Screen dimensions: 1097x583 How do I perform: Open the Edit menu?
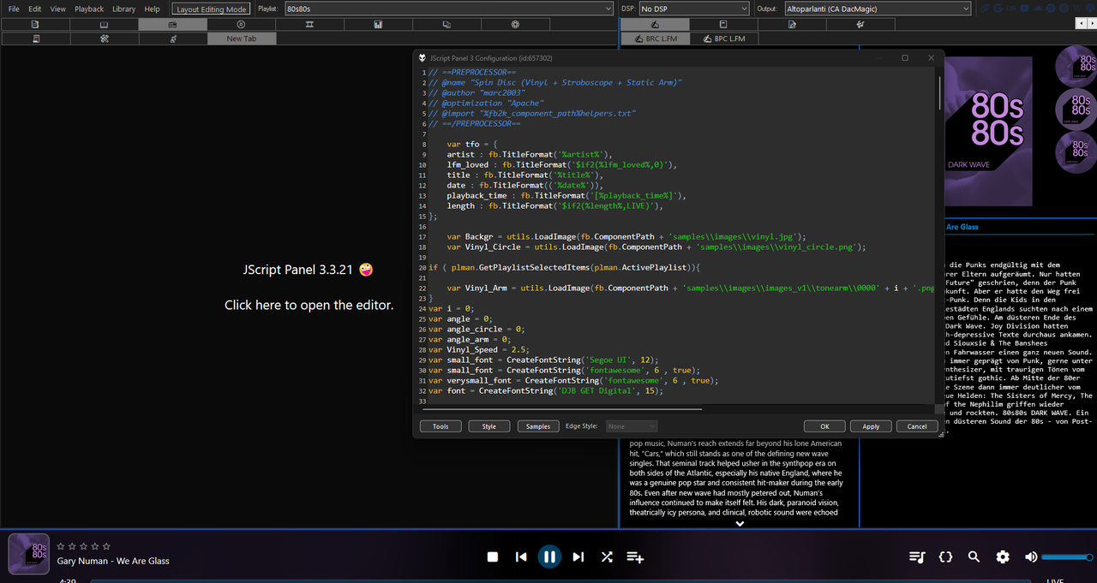[x=35, y=9]
